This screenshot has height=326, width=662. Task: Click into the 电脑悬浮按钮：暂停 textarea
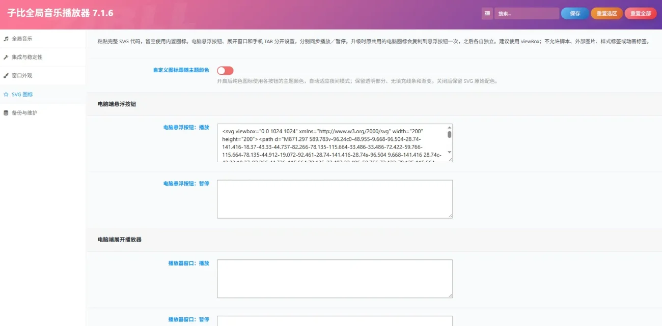click(x=335, y=199)
